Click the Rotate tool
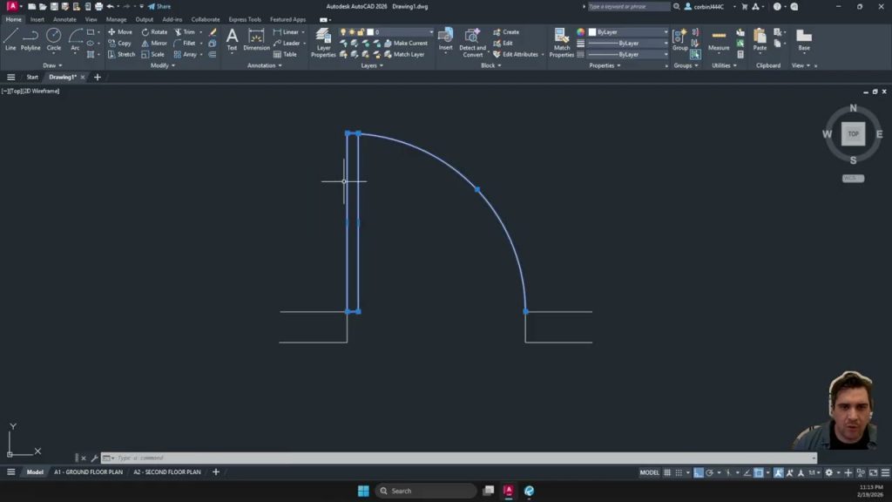This screenshot has width=892, height=502. [154, 32]
